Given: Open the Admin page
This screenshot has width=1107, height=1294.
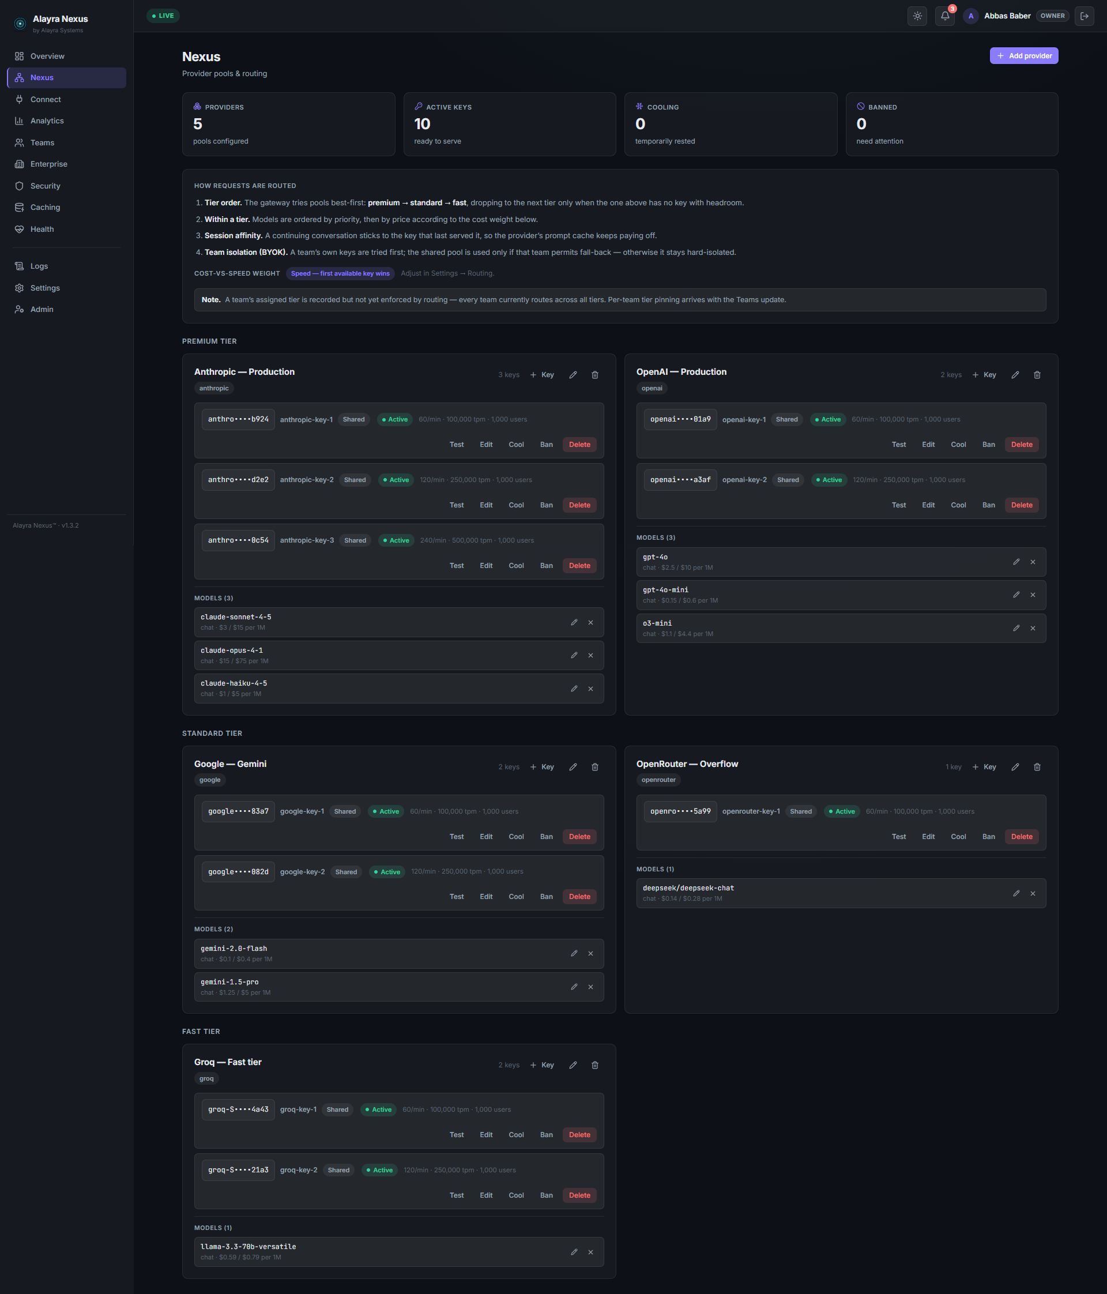Looking at the screenshot, I should click(66, 309).
